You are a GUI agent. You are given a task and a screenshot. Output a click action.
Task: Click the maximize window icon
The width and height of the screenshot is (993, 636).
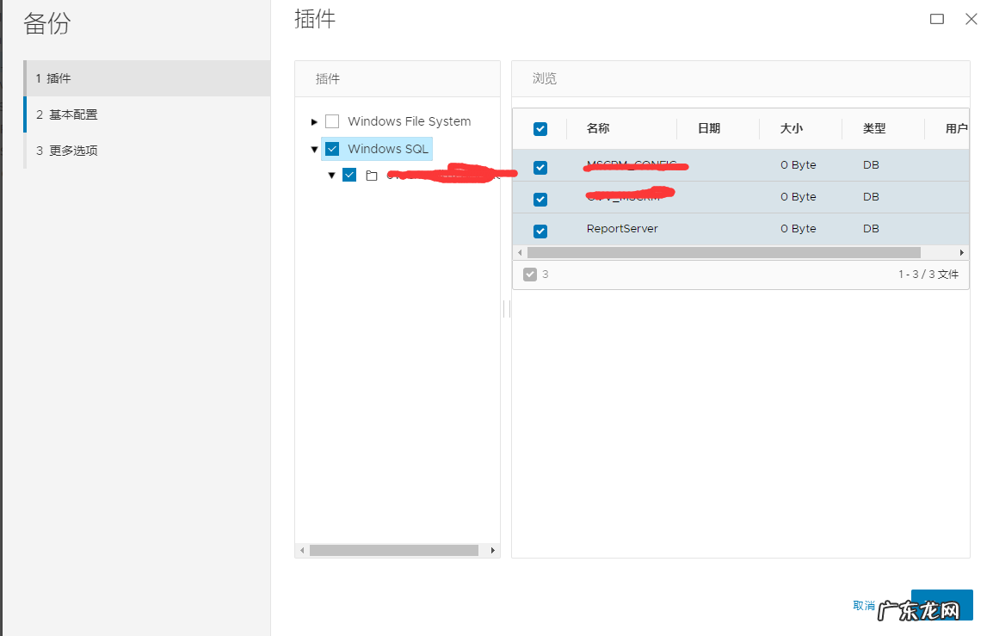[x=936, y=18]
